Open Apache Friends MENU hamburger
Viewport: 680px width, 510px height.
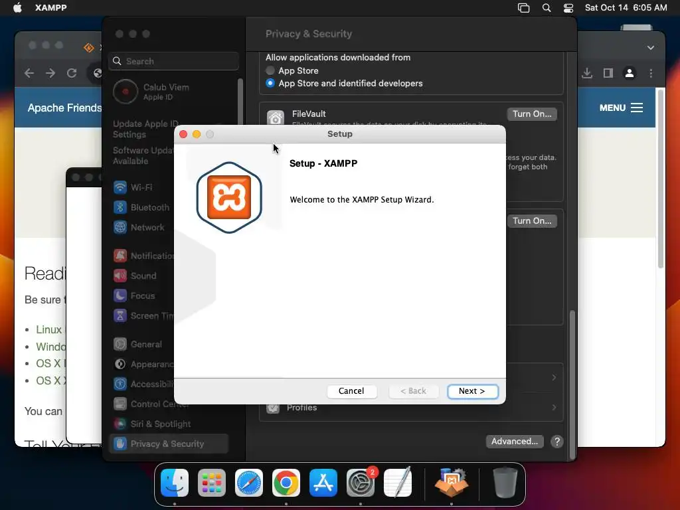(621, 108)
